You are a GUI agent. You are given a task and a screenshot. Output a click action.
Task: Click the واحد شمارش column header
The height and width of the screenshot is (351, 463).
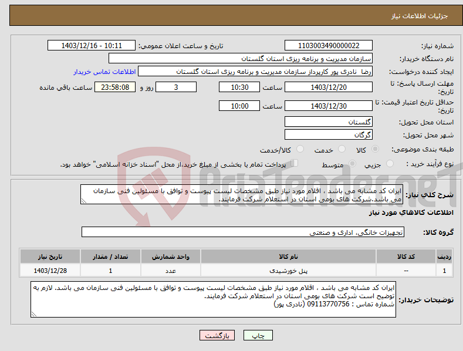point(171,256)
